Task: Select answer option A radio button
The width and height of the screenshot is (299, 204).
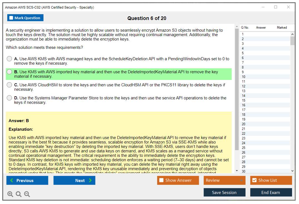Action: 9,59
